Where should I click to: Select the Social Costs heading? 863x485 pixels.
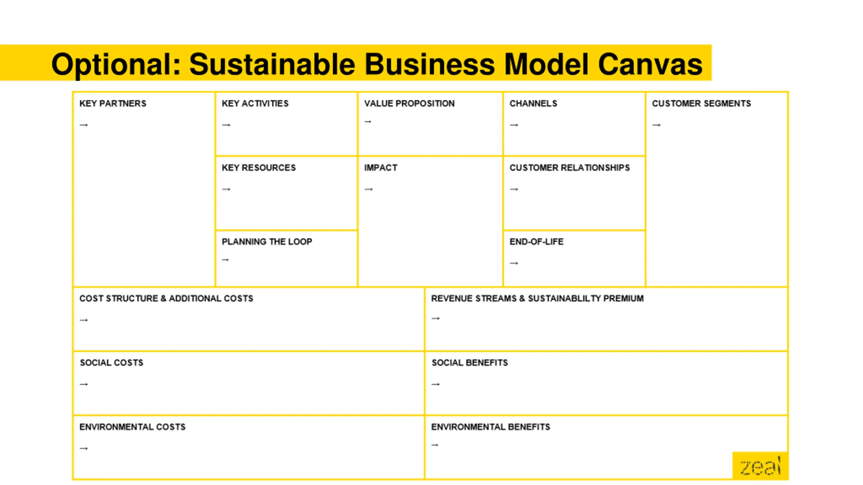[111, 362]
